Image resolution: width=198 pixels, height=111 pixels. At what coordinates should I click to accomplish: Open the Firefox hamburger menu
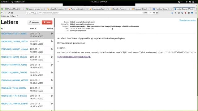tap(196, 13)
